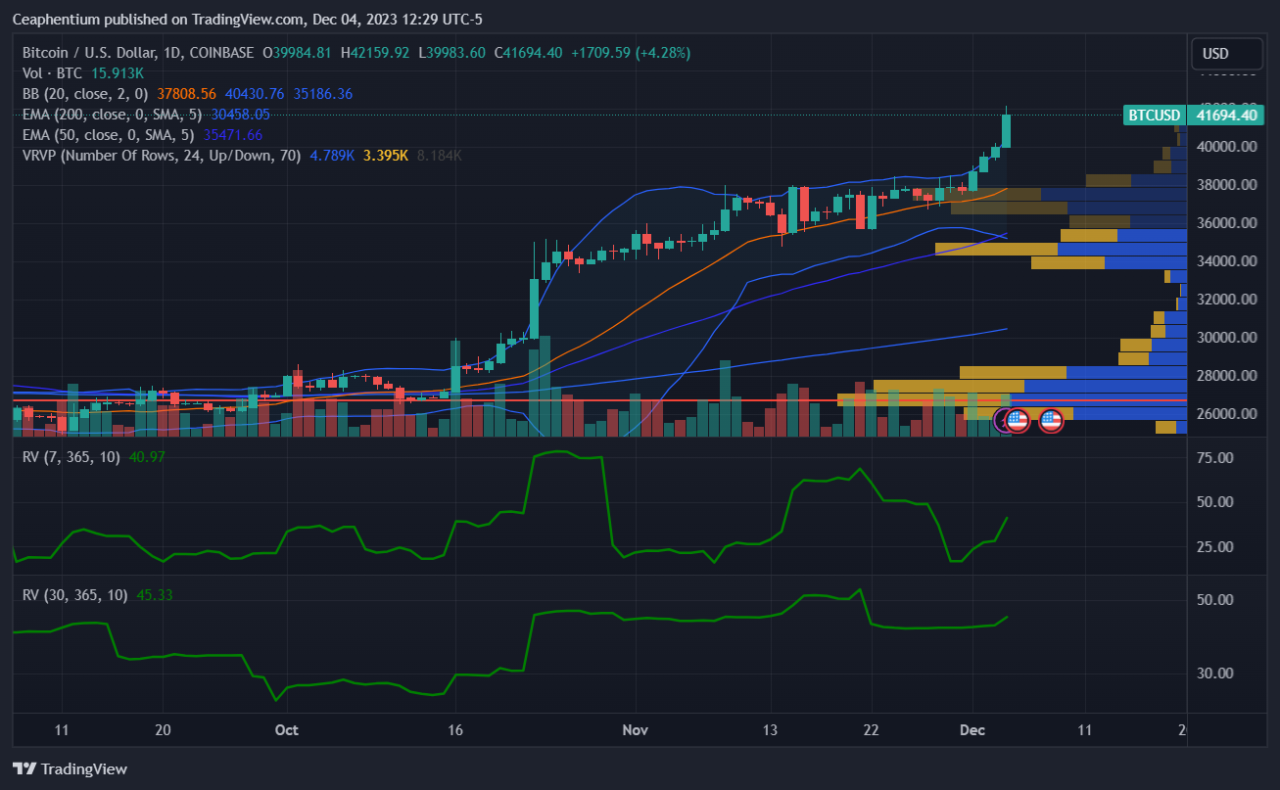Click the orange BB basis value 37808.56
Image resolution: width=1280 pixels, height=790 pixels.
186,94
